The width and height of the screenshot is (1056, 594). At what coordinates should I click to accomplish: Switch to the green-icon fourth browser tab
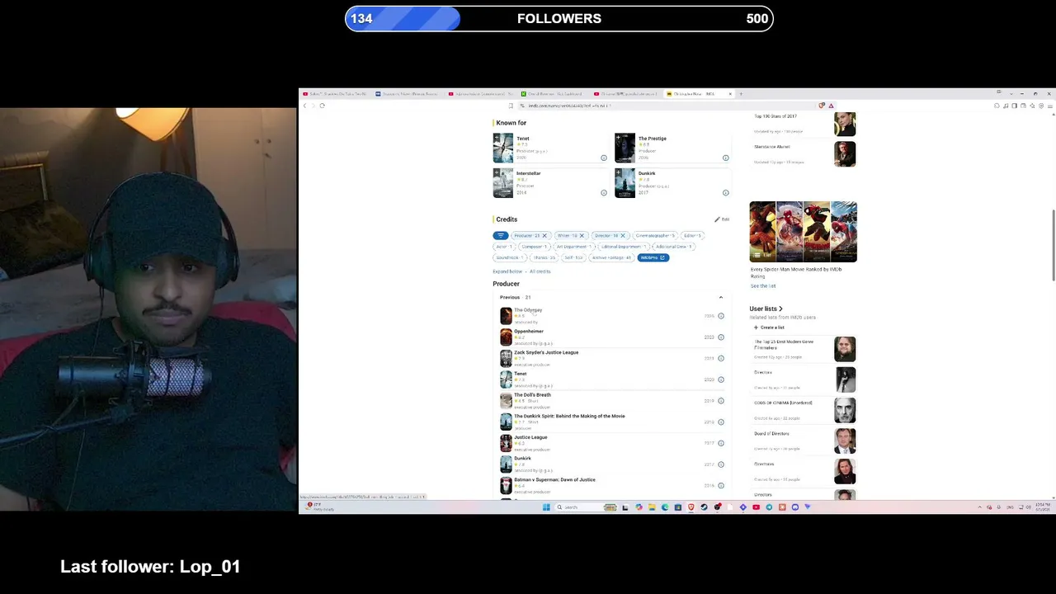point(553,94)
